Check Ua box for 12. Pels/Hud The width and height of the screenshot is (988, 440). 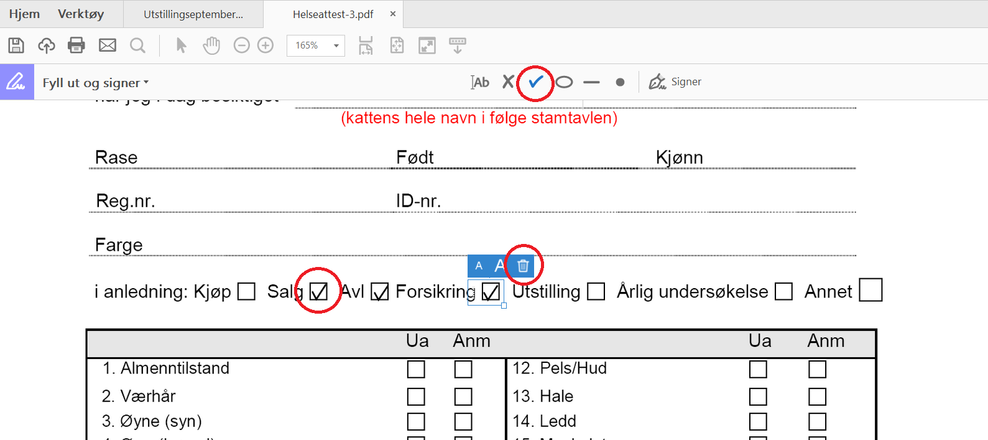pyautogui.click(x=758, y=369)
